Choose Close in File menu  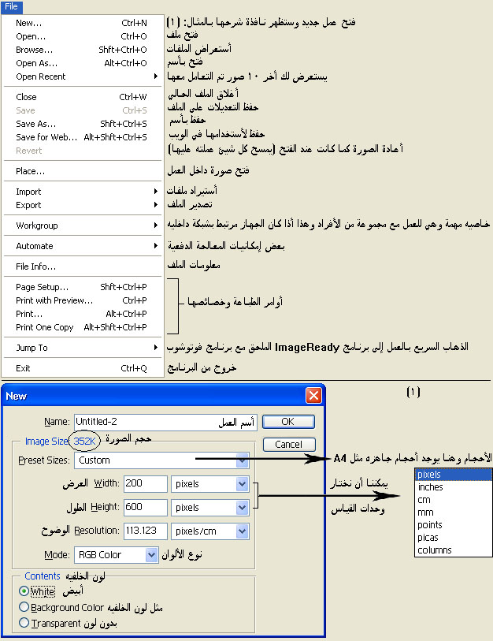point(82,97)
